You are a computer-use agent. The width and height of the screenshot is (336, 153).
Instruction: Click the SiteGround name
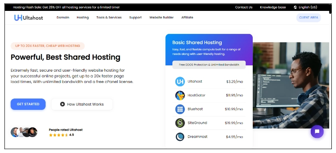click(x=197, y=123)
